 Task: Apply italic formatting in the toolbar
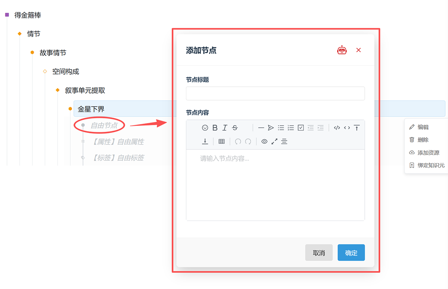[x=225, y=128]
